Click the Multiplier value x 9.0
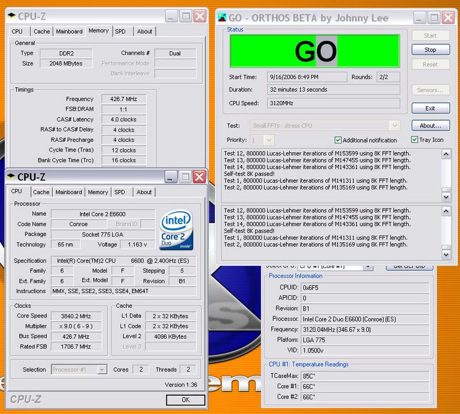The width and height of the screenshot is (460, 414). (76, 326)
